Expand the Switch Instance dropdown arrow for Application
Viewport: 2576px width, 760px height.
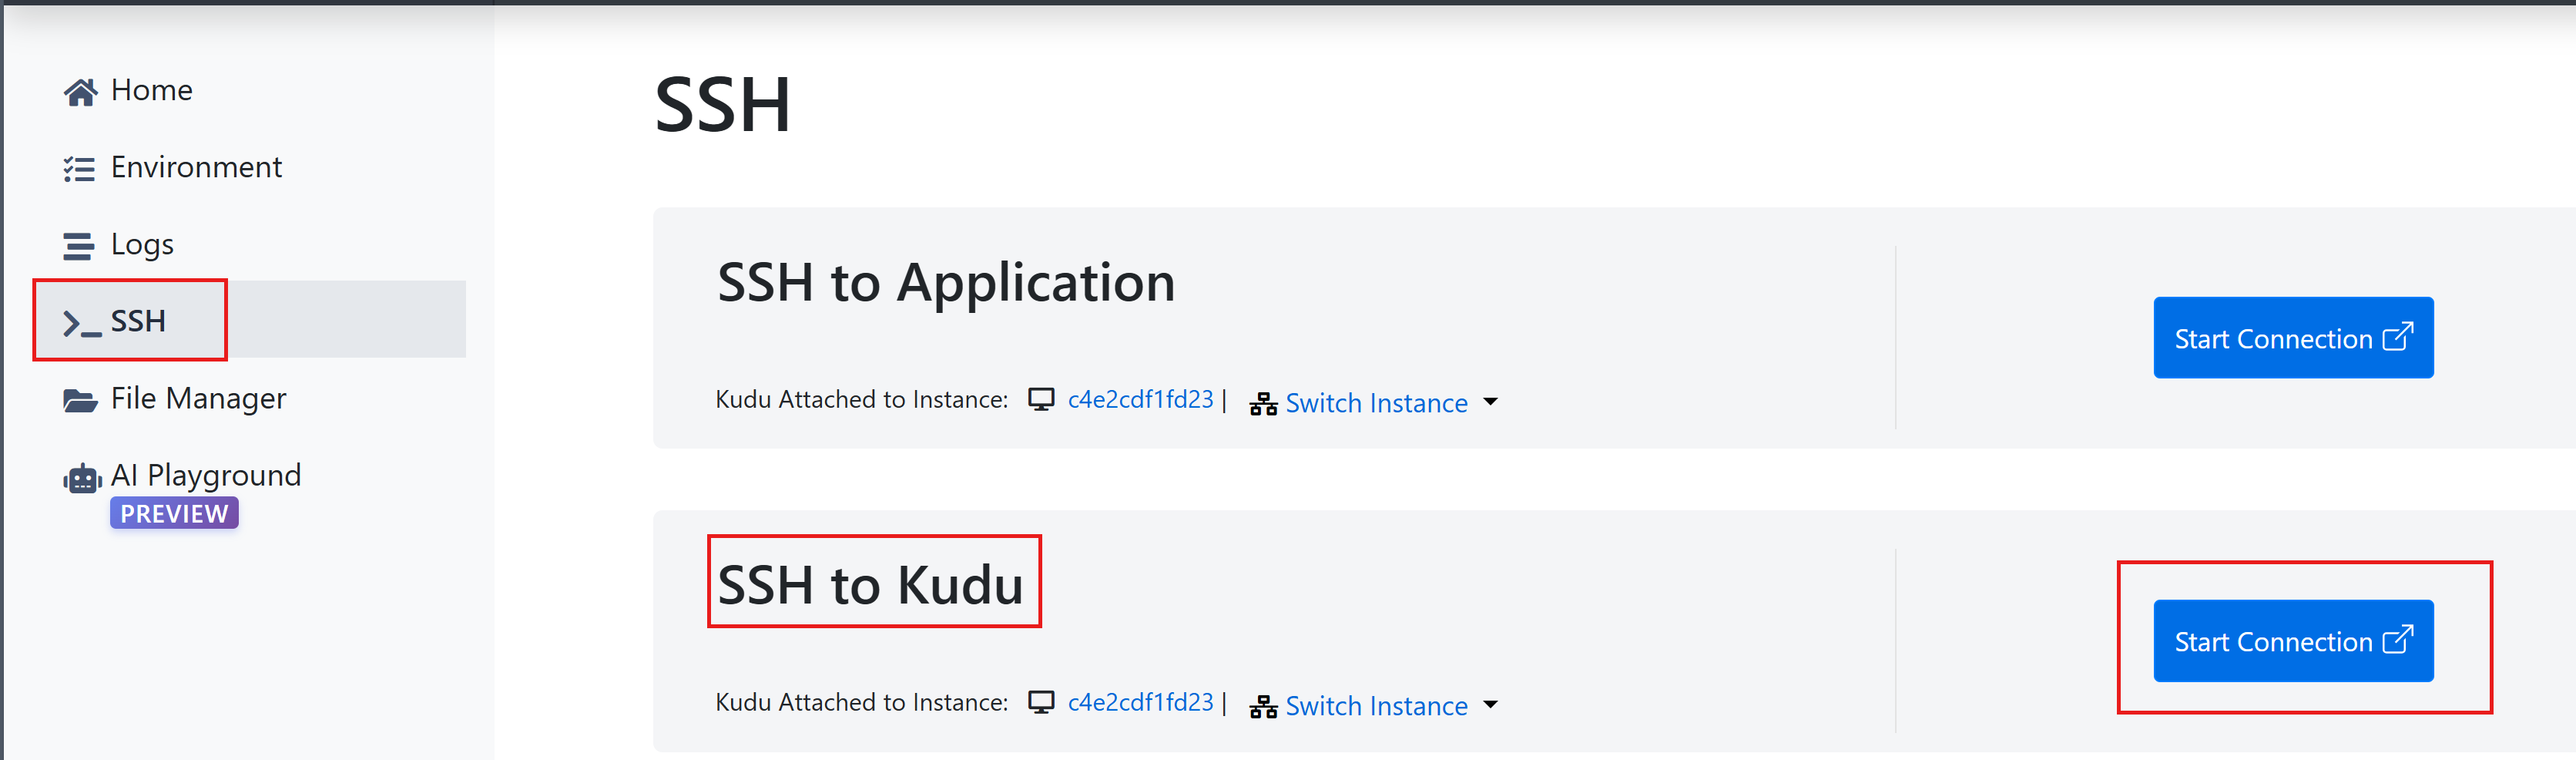tap(1490, 402)
